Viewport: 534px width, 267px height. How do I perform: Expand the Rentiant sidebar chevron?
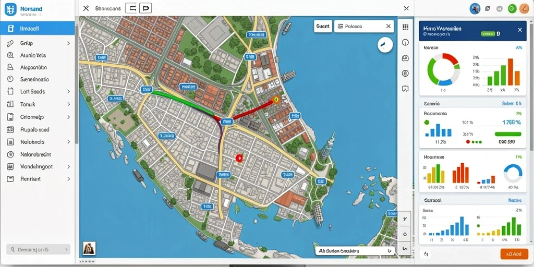(x=68, y=179)
